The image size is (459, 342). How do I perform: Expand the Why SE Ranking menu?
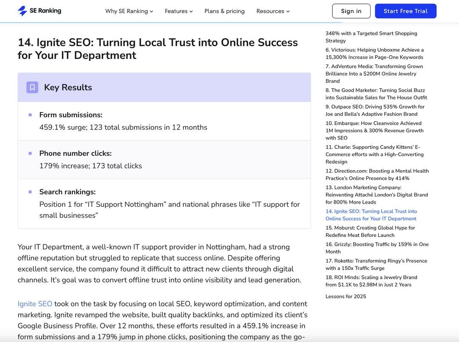pos(129,11)
